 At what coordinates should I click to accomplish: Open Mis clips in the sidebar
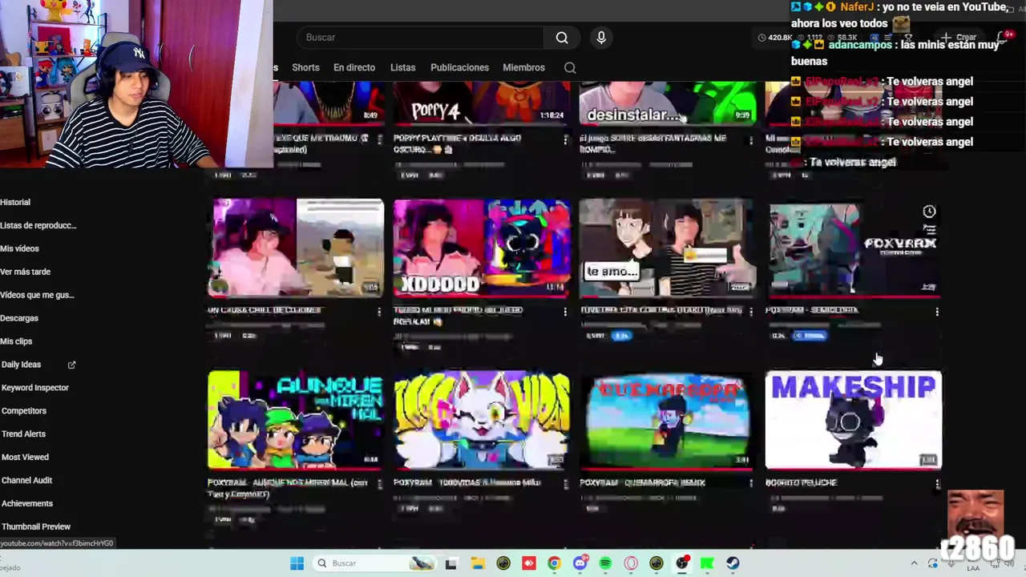coord(16,342)
